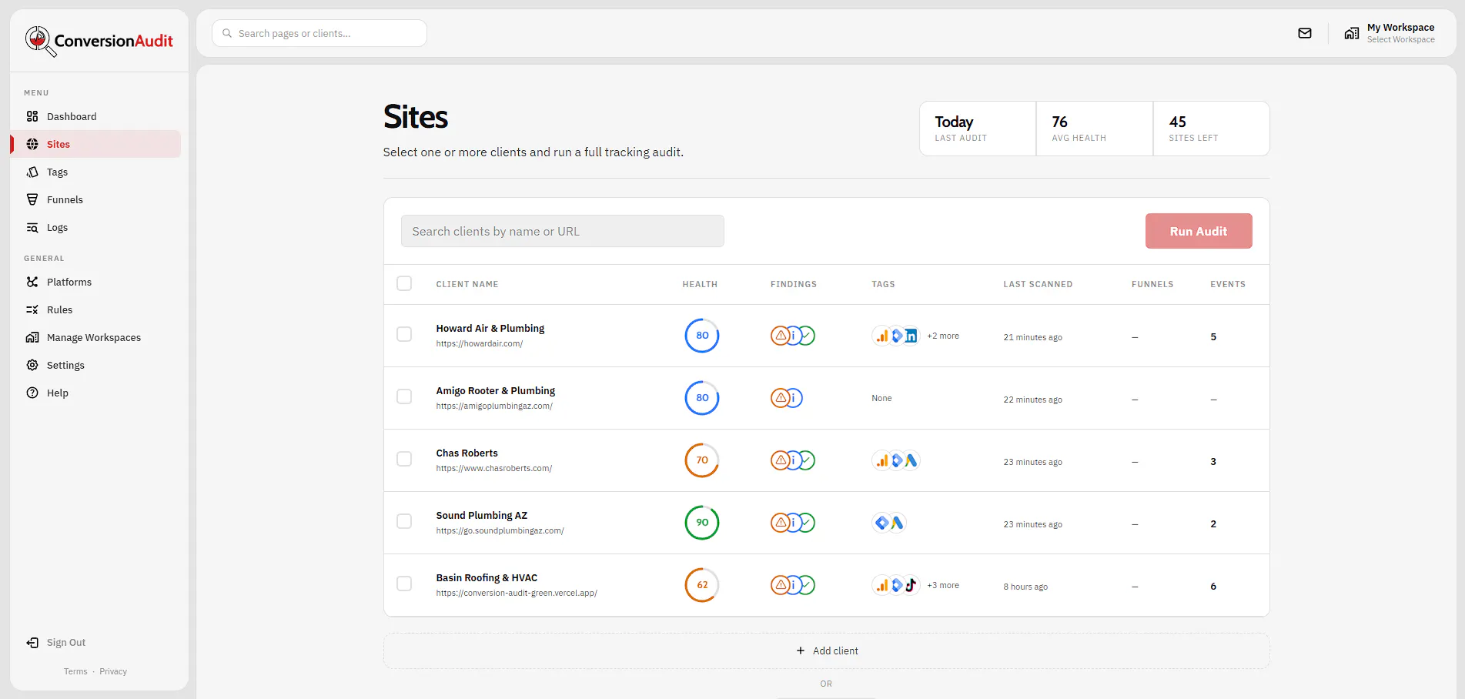
Task: Expand +2 more tags for Howard Air
Action: (x=943, y=336)
